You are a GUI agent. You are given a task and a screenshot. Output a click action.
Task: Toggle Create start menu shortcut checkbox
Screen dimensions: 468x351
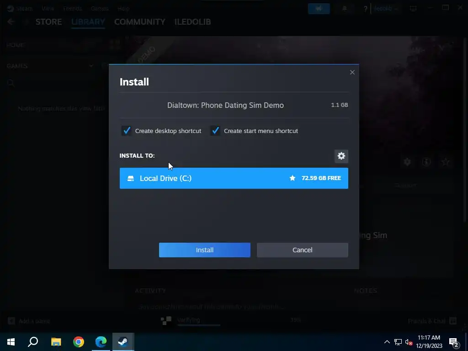(x=216, y=131)
